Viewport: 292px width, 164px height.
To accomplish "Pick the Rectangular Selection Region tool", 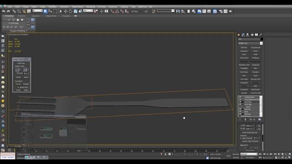I will [x=55, y=11].
